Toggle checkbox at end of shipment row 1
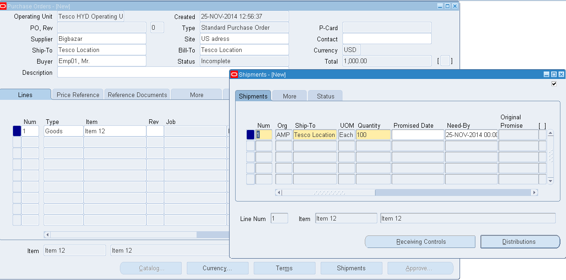The height and width of the screenshot is (280, 566). click(x=542, y=135)
